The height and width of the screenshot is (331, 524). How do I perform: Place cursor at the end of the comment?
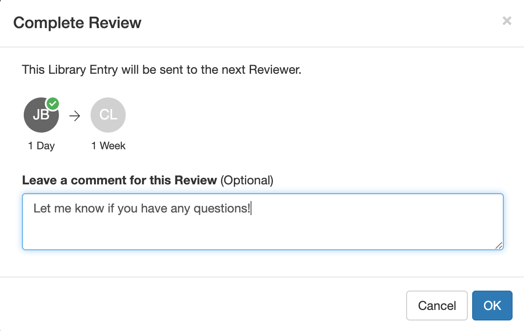[251, 208]
